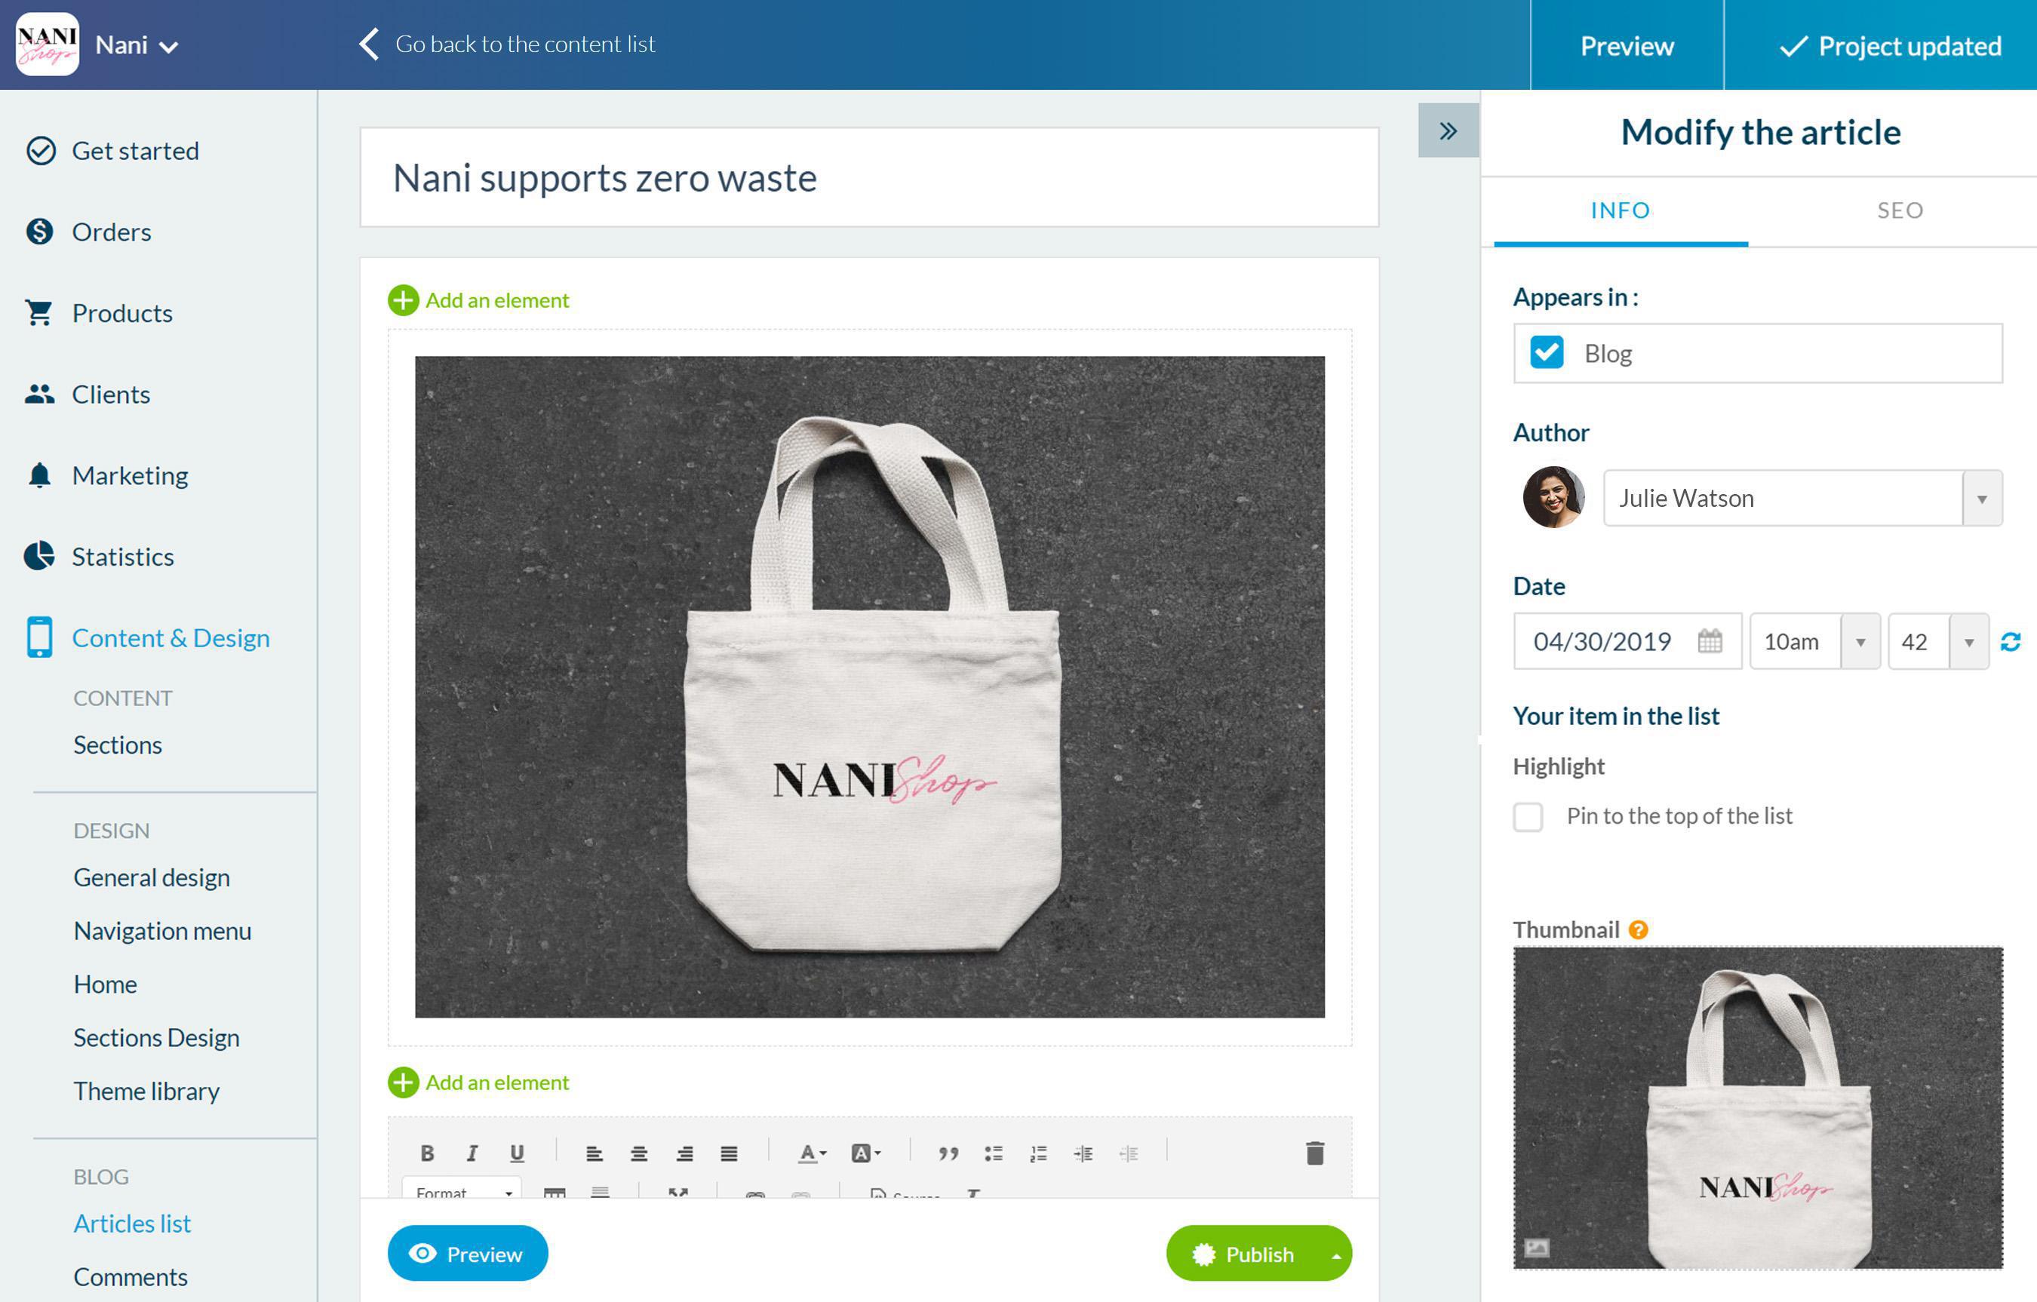Open Articles list in the sidebar
Viewport: 2037px width, 1302px height.
click(131, 1223)
